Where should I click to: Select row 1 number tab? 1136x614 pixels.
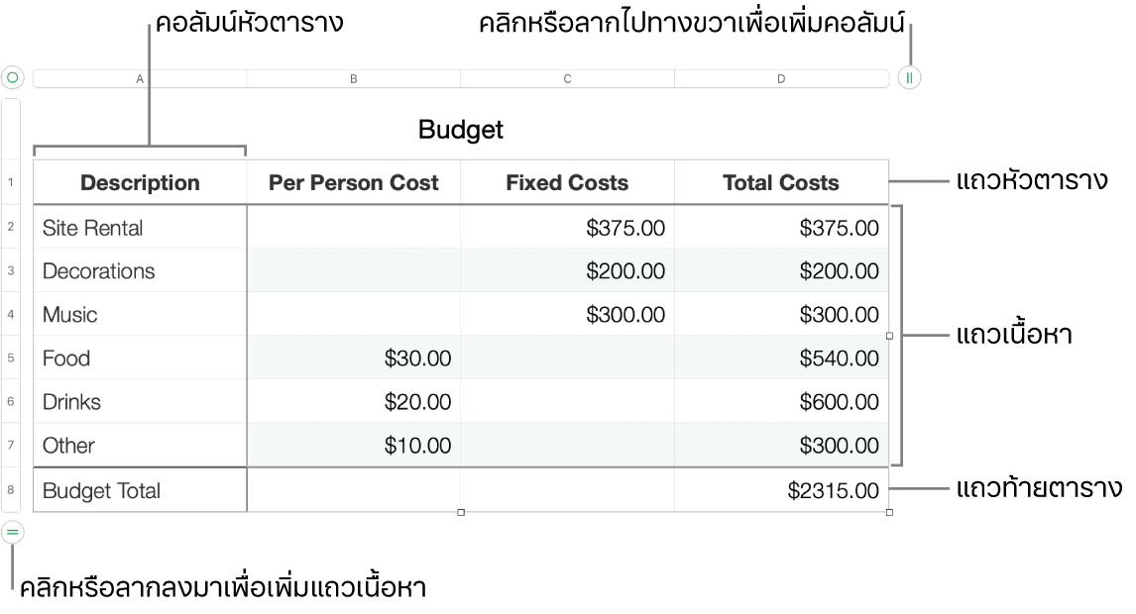click(x=11, y=182)
